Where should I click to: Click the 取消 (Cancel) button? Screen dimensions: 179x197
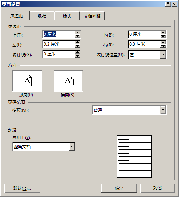coord(158,188)
